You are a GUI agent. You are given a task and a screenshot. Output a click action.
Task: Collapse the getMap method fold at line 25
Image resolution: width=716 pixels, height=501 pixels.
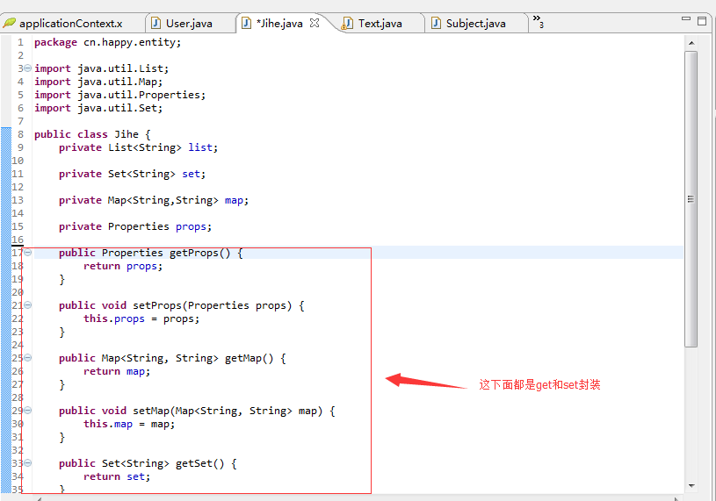point(28,357)
